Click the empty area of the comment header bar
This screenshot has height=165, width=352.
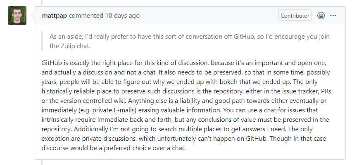click(x=209, y=16)
